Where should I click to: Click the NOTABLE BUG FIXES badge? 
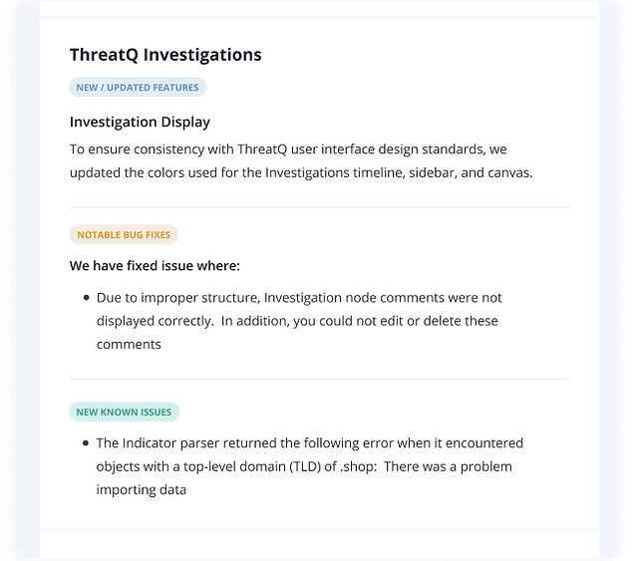tap(124, 234)
